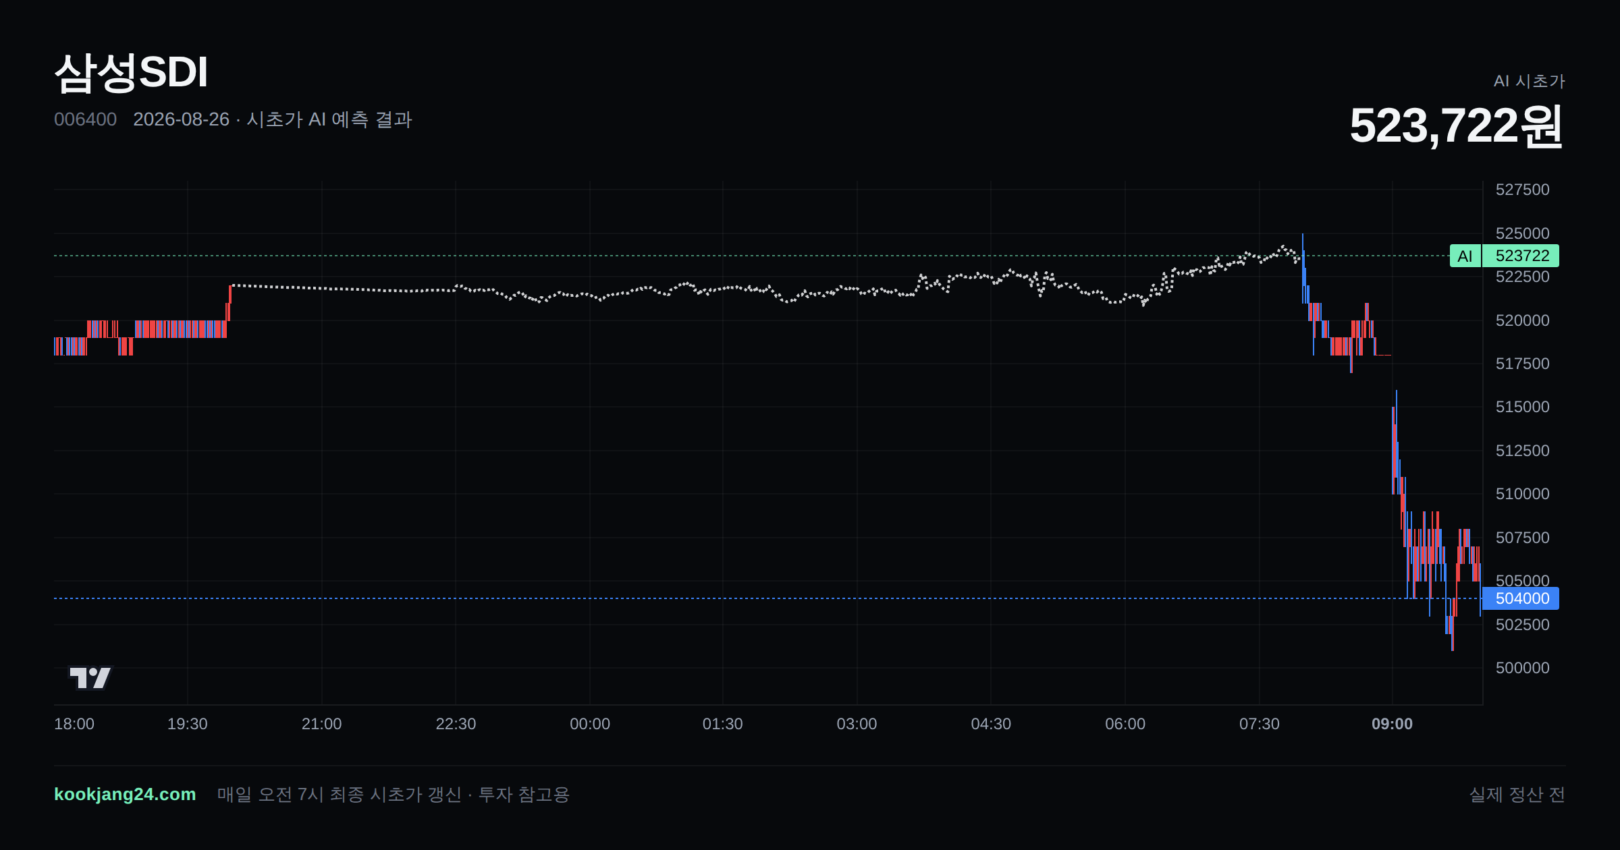Click the 527500 price axis label
This screenshot has height=850, width=1620.
click(1522, 190)
